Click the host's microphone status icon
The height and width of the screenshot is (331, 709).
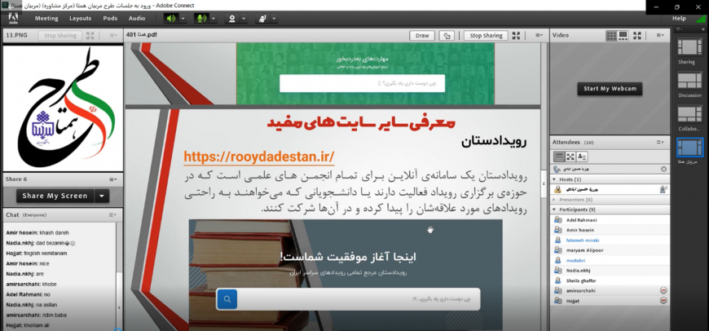point(663,189)
